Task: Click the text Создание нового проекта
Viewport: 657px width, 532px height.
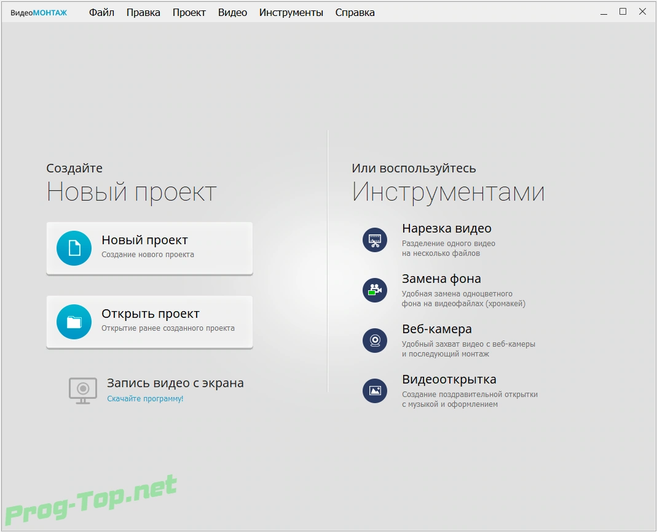Action: click(x=148, y=254)
